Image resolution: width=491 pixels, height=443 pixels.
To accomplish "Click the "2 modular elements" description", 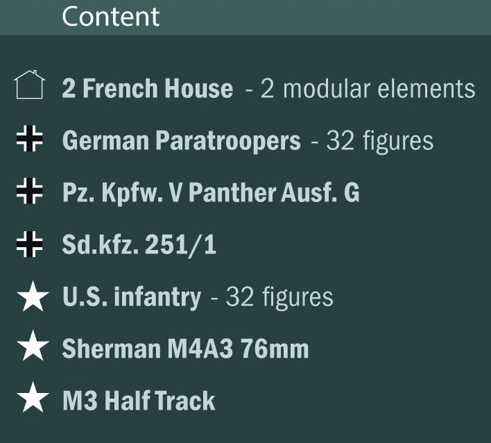I will (x=368, y=89).
